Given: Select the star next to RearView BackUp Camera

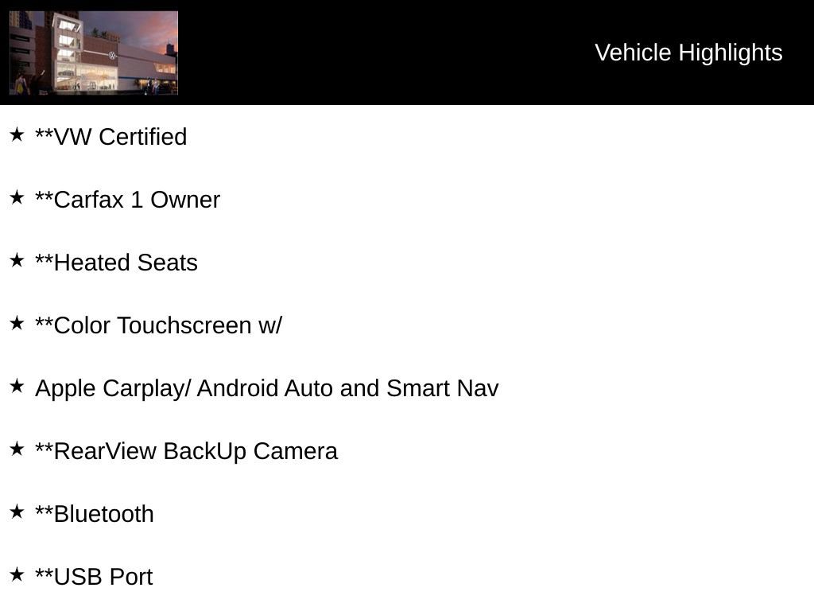Looking at the screenshot, I should 17,449.
